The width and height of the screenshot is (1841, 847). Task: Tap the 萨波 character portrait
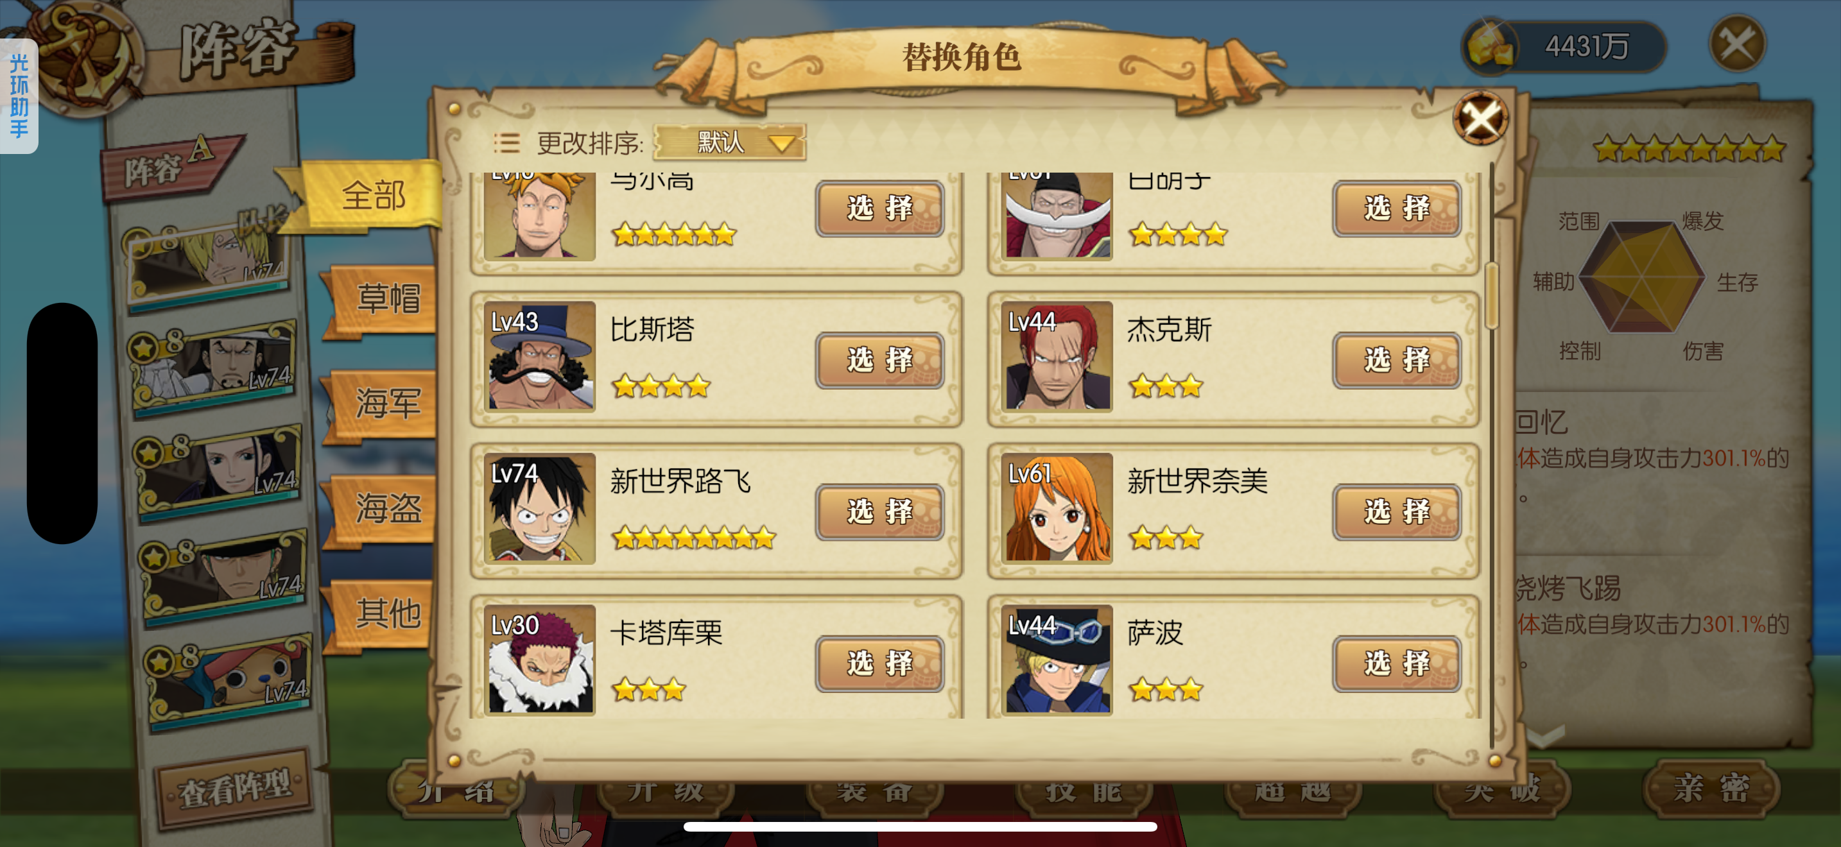pyautogui.click(x=1057, y=660)
